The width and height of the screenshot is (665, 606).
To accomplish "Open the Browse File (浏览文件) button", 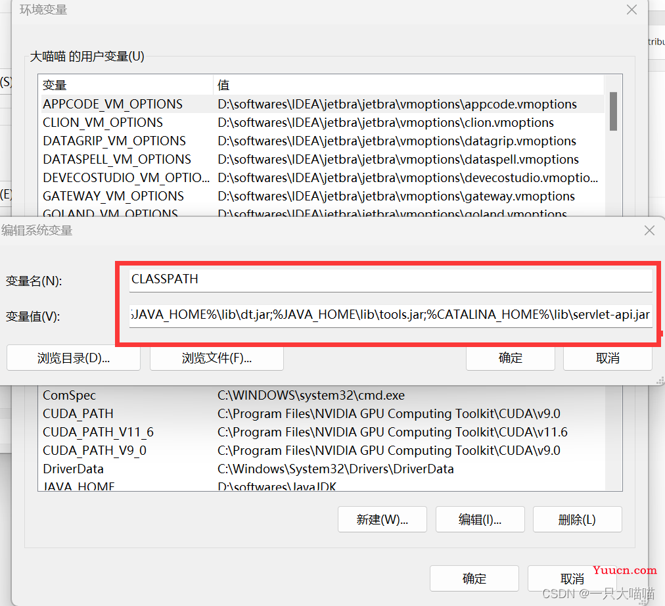I will pyautogui.click(x=217, y=358).
